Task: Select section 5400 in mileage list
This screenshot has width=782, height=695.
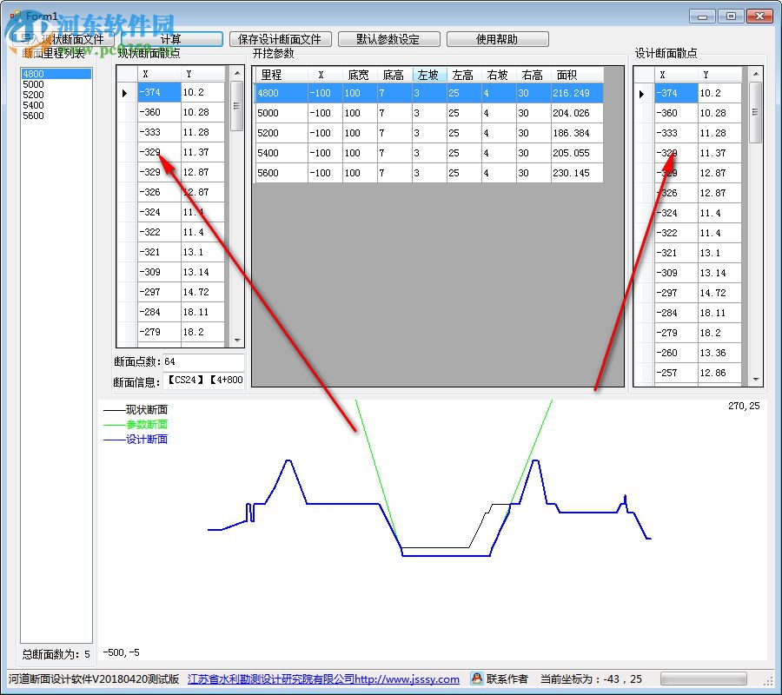Action: [56, 105]
